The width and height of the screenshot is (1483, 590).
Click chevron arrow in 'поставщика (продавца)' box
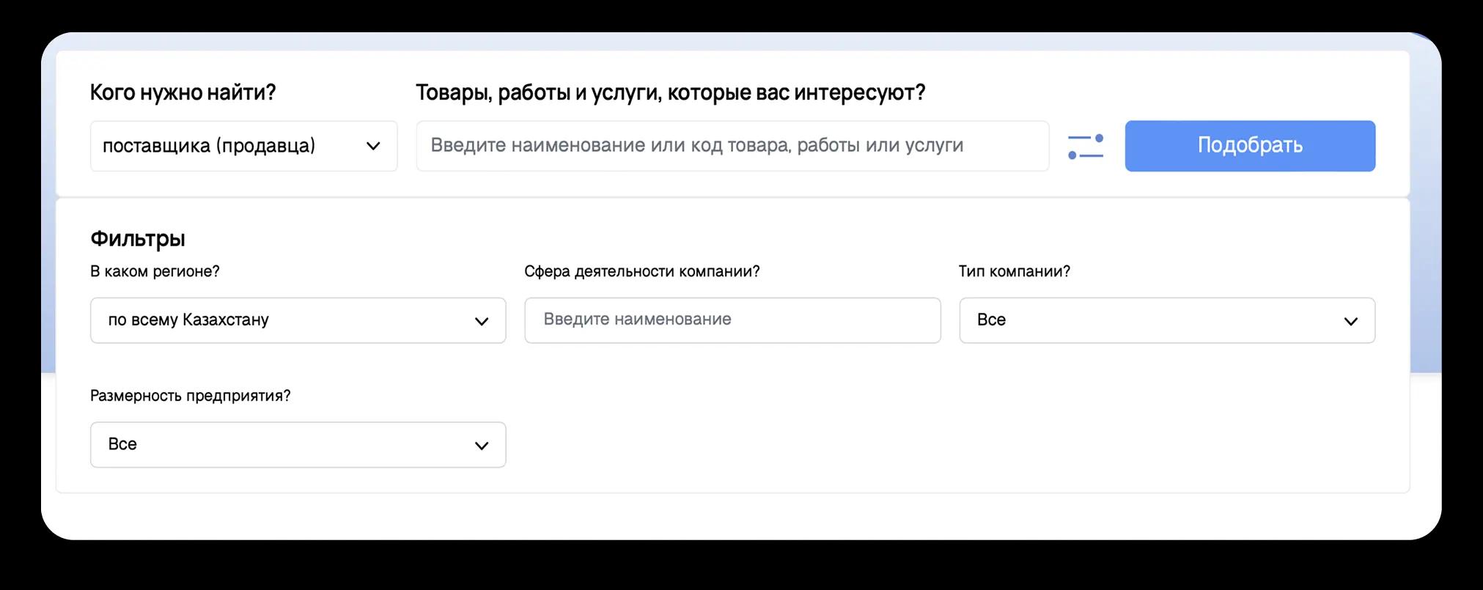373,147
